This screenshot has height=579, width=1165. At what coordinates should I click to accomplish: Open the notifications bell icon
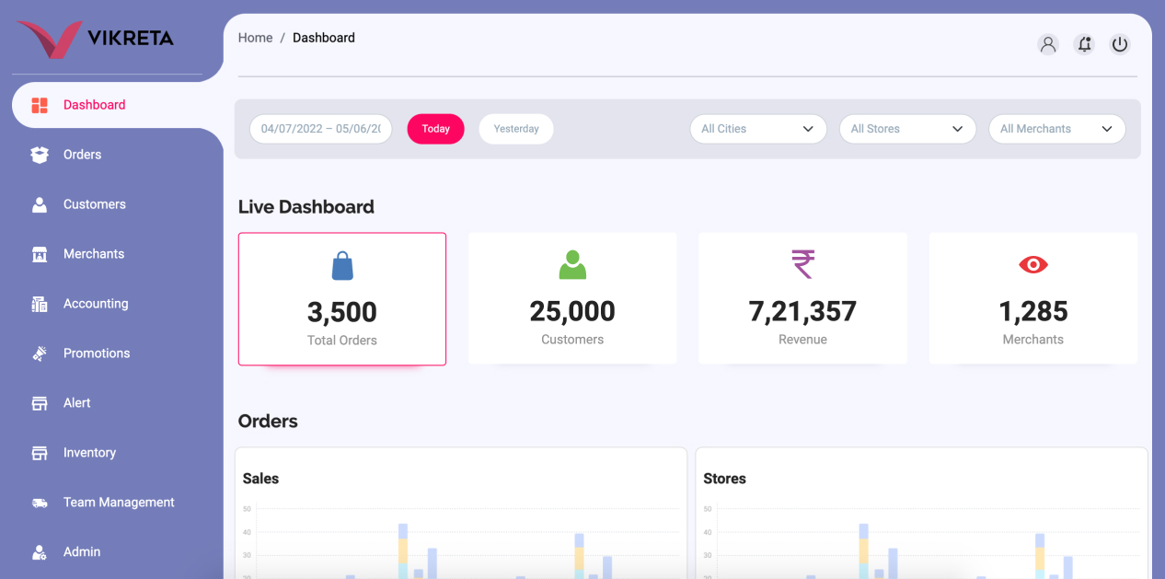pos(1084,44)
